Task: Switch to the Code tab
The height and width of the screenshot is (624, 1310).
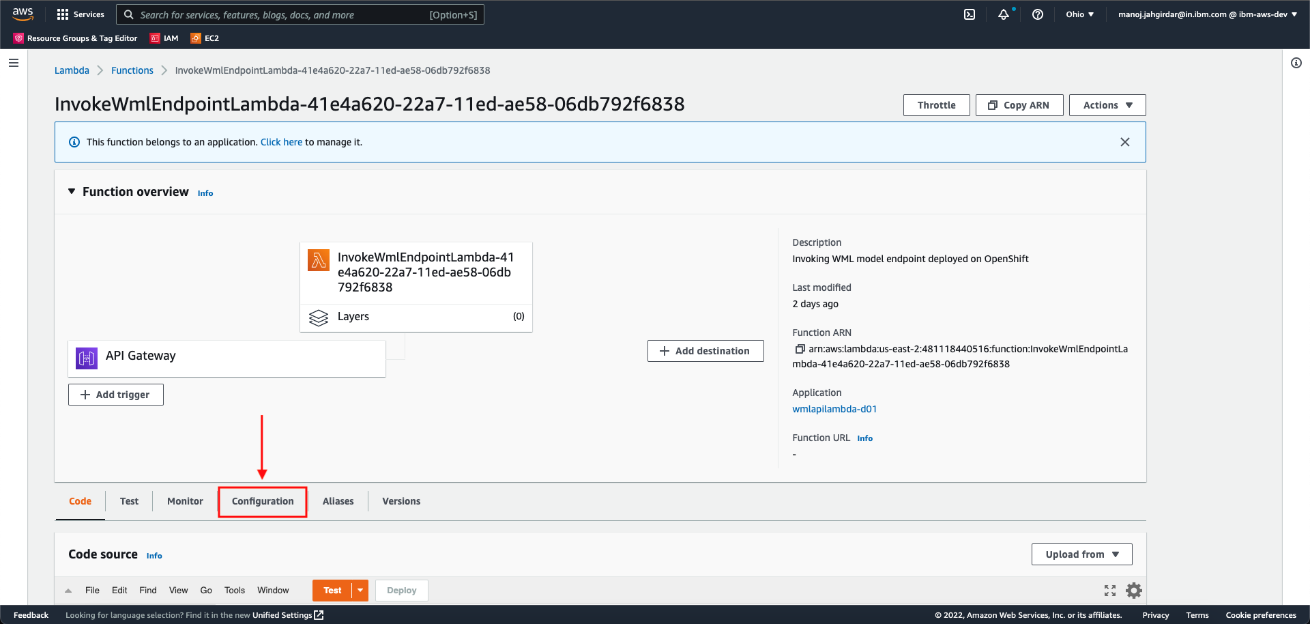Action: 80,501
